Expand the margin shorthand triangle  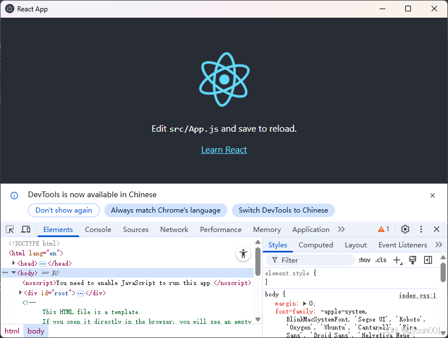(304, 303)
